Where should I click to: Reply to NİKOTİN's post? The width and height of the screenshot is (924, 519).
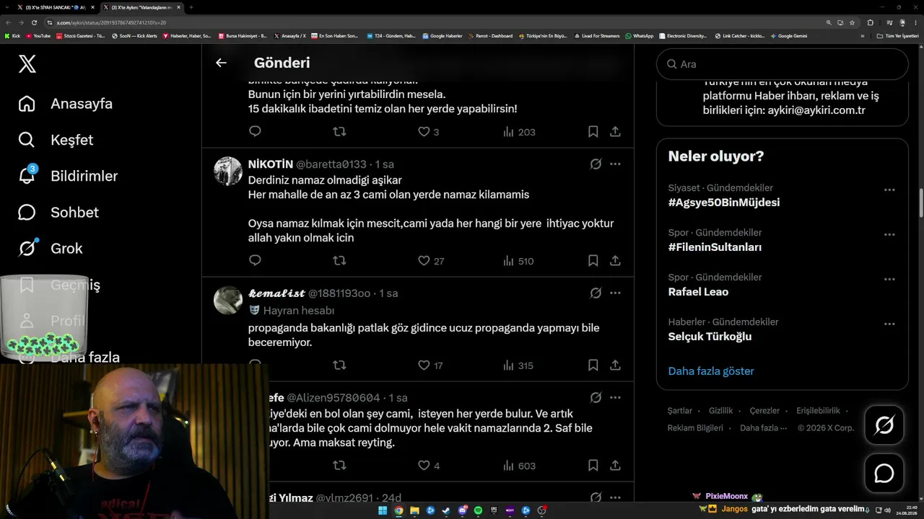[255, 260]
